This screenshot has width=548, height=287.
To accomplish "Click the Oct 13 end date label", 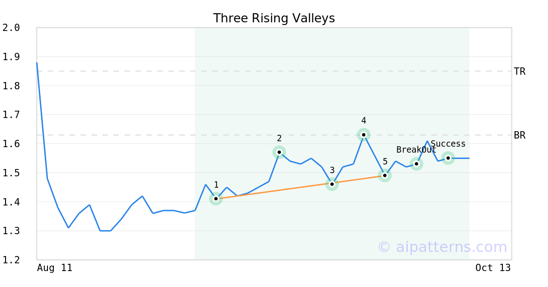I will click(493, 268).
